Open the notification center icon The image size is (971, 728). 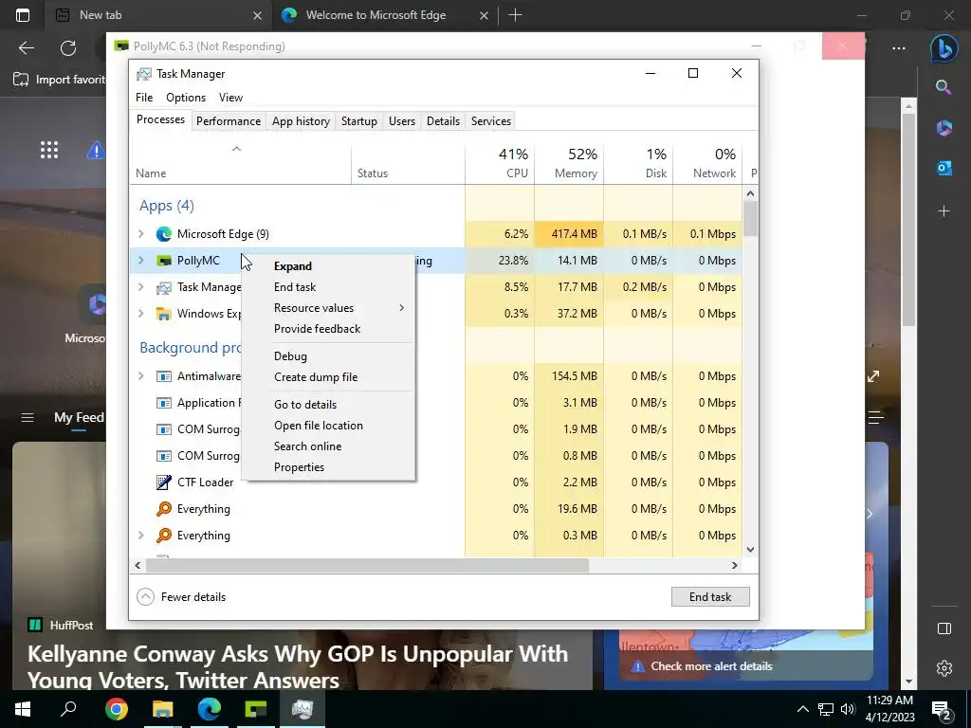941,709
